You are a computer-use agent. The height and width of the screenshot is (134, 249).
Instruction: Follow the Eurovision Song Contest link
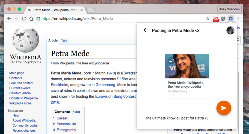pos(116,96)
